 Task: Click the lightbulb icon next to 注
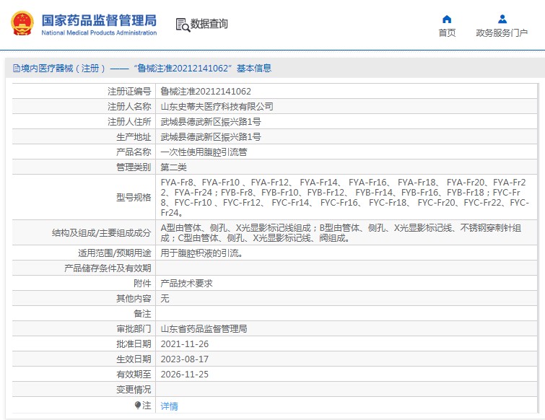[138, 405]
